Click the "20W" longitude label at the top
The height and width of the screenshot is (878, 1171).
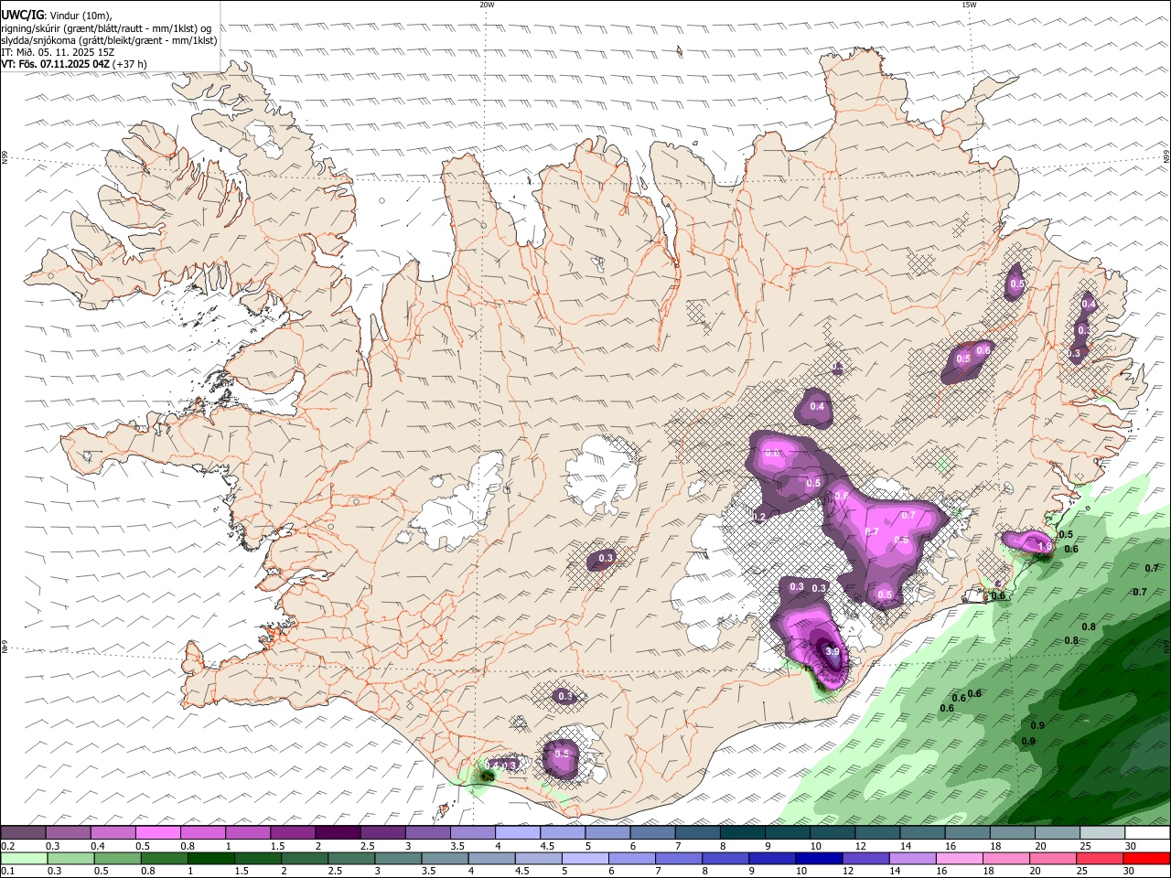click(x=487, y=5)
